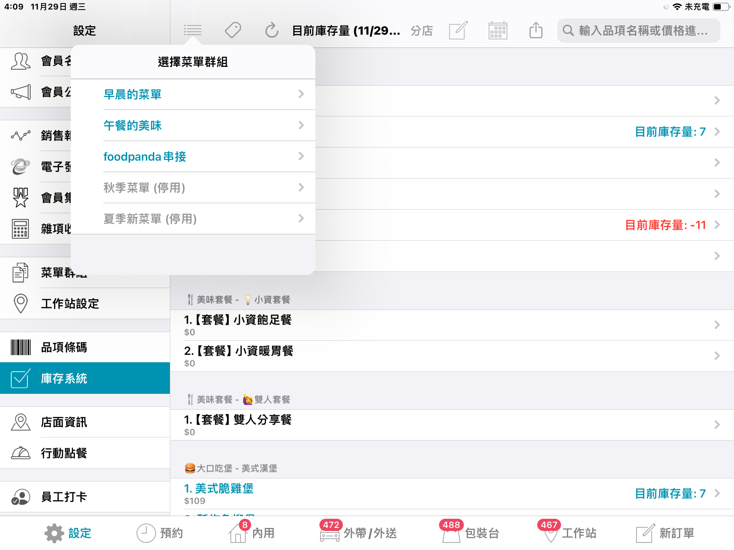The width and height of the screenshot is (734, 550).
Task: Tap the store info map pin icon
Action: (21, 422)
